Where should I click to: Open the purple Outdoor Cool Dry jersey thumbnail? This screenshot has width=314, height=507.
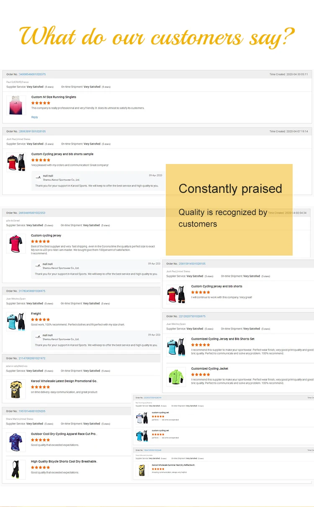pos(16,442)
